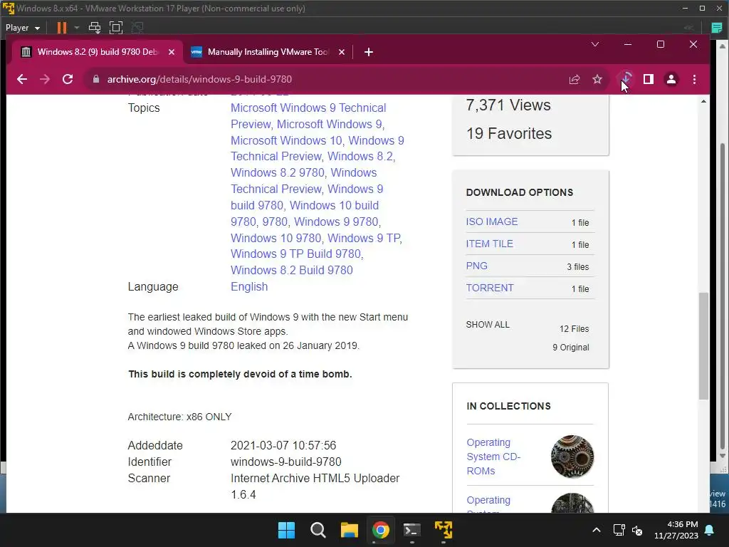Open a new browser tab
729x547 pixels.
pos(369,52)
